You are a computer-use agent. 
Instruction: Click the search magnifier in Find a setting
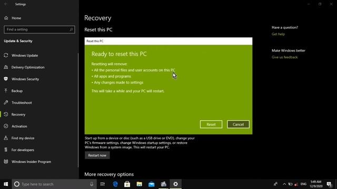(x=72, y=29)
